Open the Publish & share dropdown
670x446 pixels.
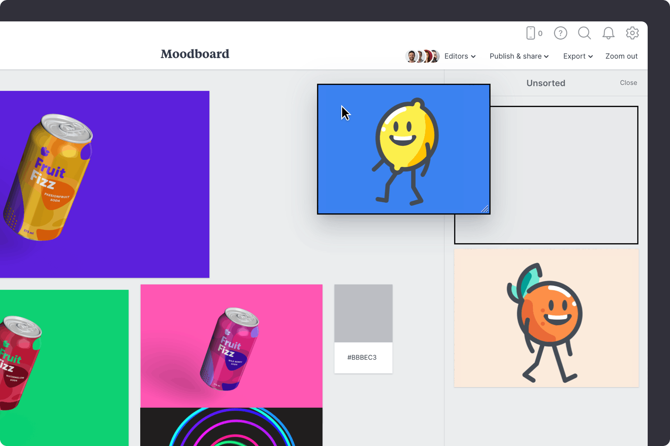pos(519,56)
